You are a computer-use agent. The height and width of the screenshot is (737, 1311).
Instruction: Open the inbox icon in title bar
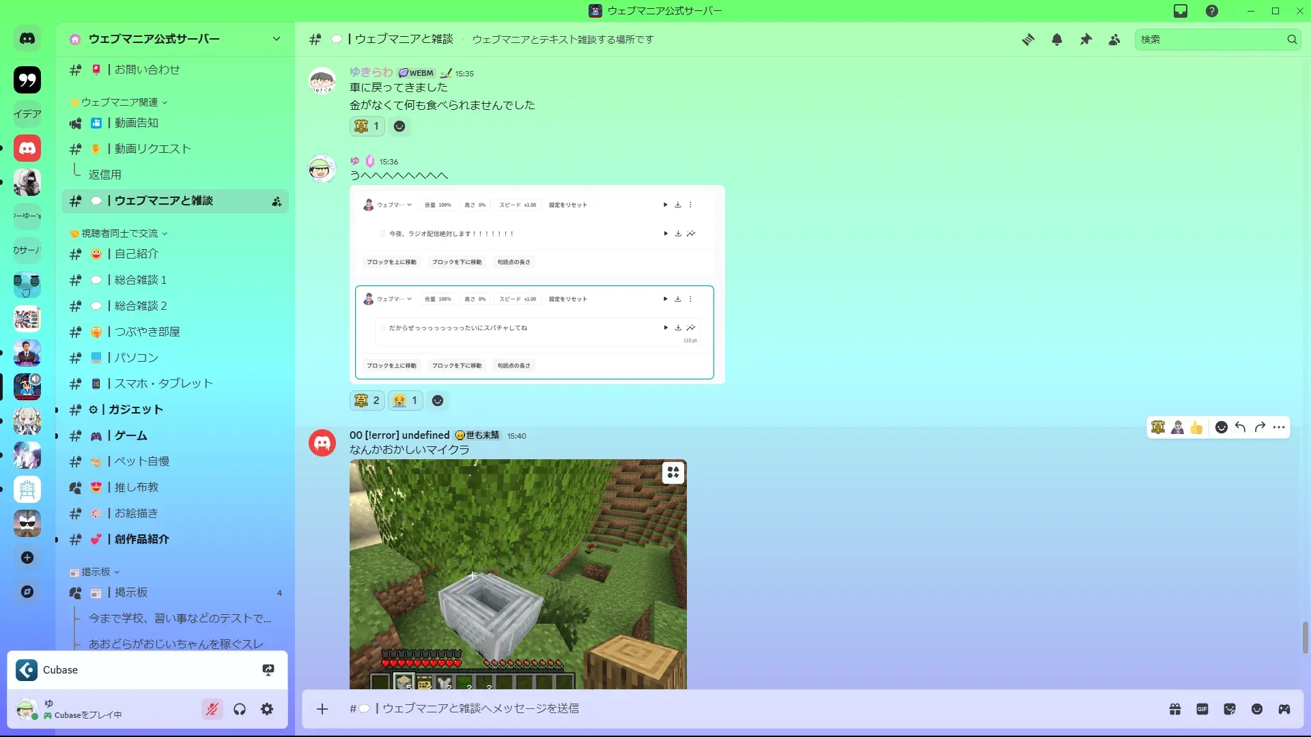[1181, 11]
